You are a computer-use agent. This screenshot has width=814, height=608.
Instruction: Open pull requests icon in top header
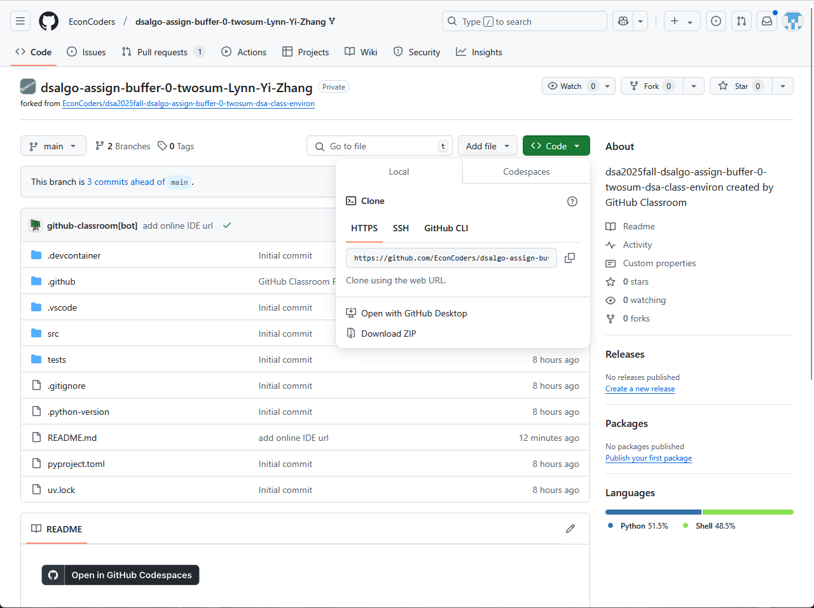(x=742, y=22)
